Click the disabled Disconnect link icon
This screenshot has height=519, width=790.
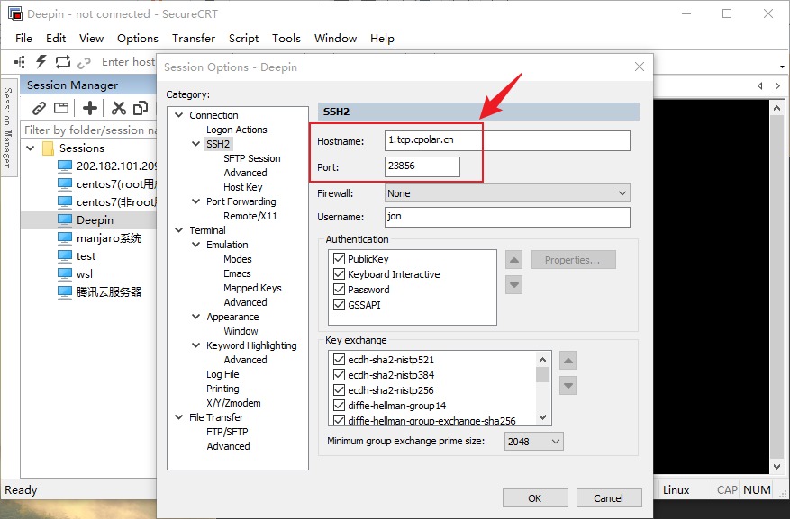click(84, 62)
